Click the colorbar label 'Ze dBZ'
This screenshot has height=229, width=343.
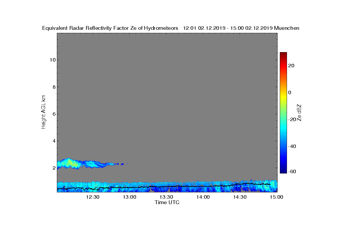pos(299,113)
